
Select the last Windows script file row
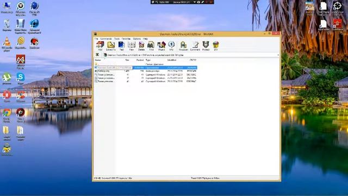pyautogui.click(x=146, y=82)
